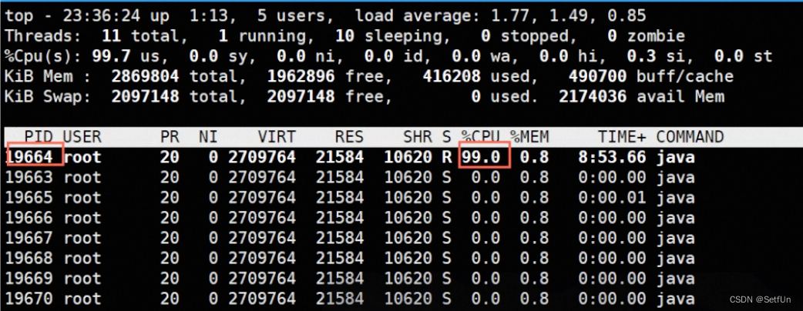The height and width of the screenshot is (311, 803).
Task: Click the R status of thread 19664
Action: coord(446,157)
